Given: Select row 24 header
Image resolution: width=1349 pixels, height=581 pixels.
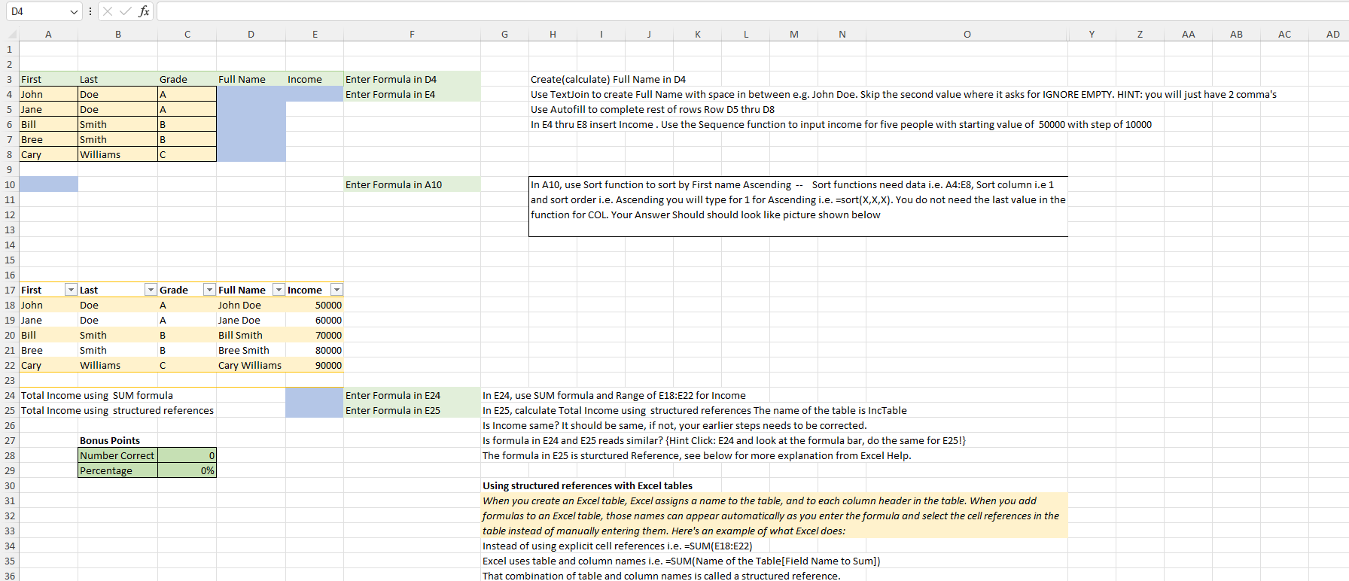Looking at the screenshot, I should pyautogui.click(x=10, y=395).
